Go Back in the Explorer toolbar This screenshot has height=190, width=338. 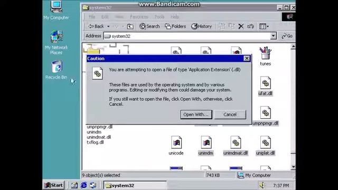tap(96, 26)
